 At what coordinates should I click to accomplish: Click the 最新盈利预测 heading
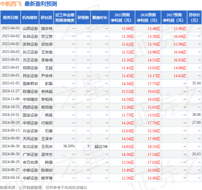(x=41, y=4)
